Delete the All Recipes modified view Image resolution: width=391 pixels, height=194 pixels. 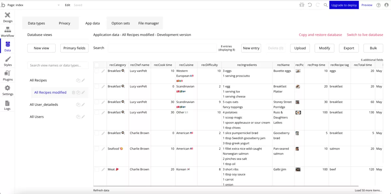pos(73,92)
